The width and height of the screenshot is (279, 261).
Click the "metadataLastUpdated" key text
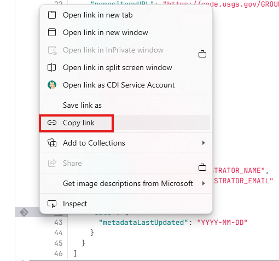(143, 223)
